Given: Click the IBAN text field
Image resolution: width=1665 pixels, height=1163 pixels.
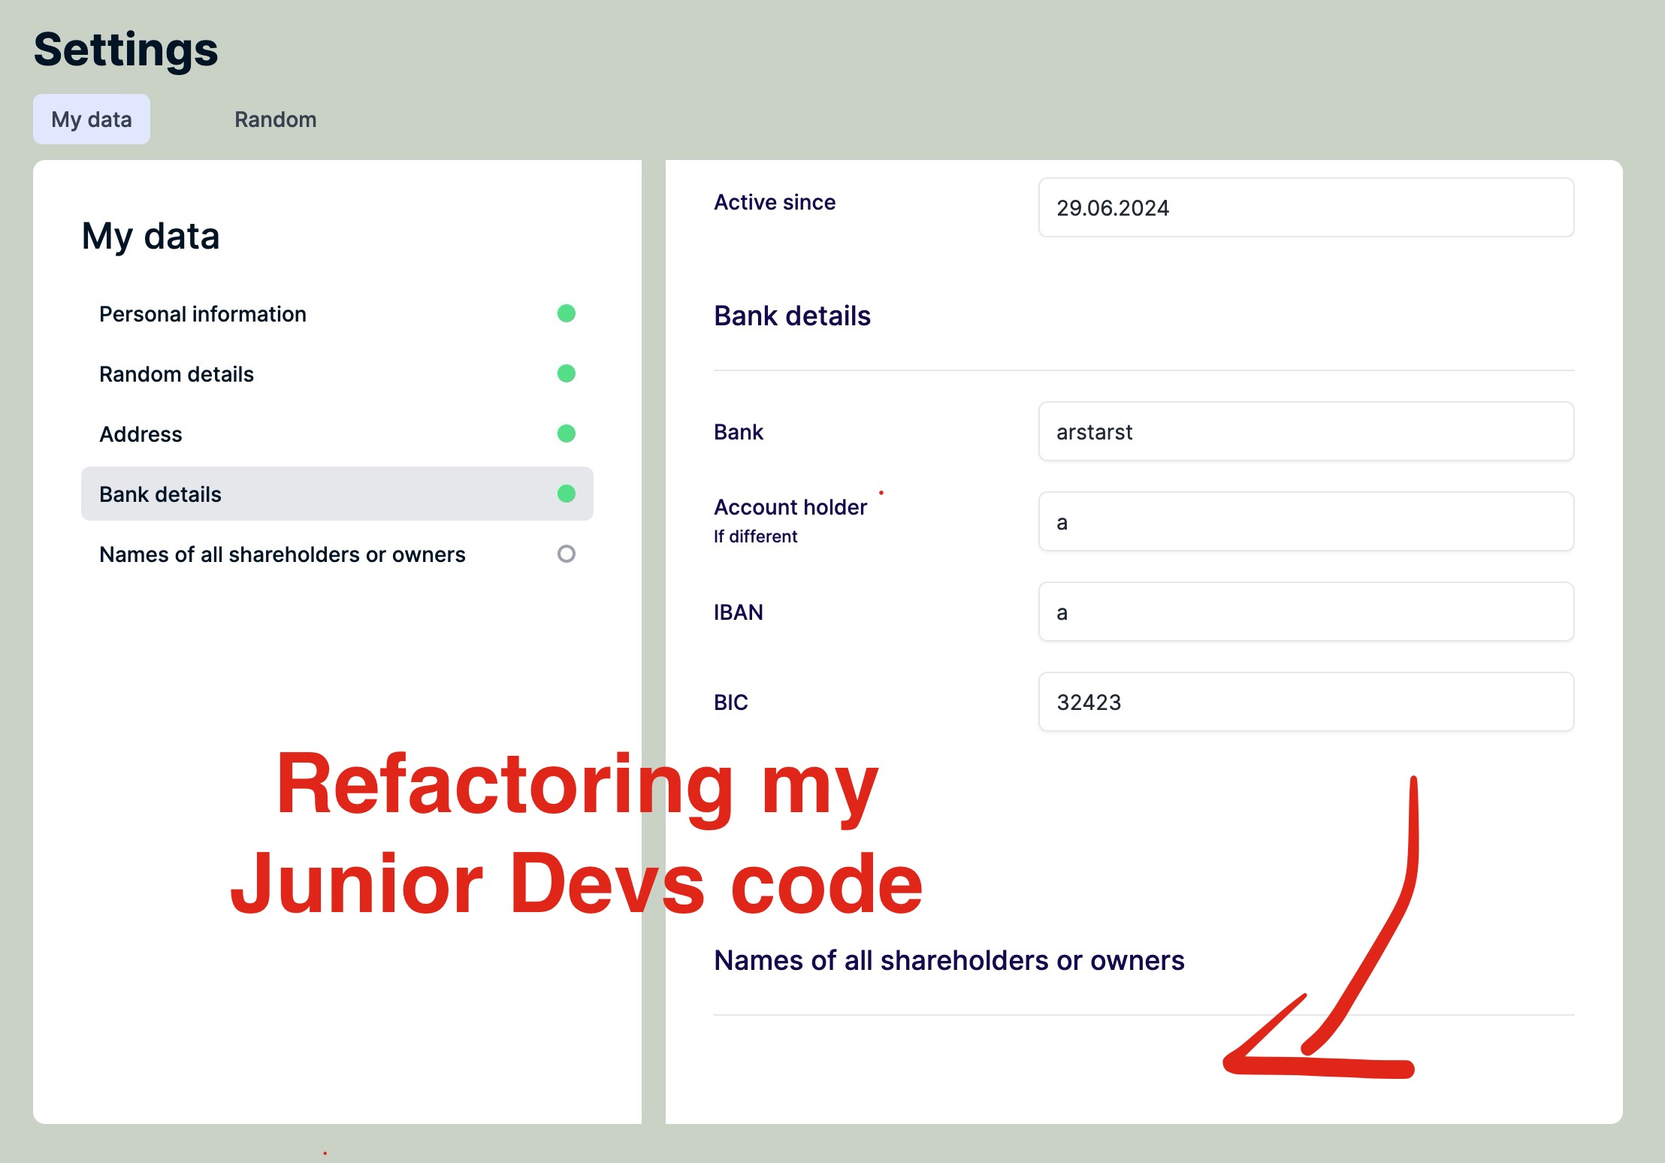Looking at the screenshot, I should (x=1306, y=612).
